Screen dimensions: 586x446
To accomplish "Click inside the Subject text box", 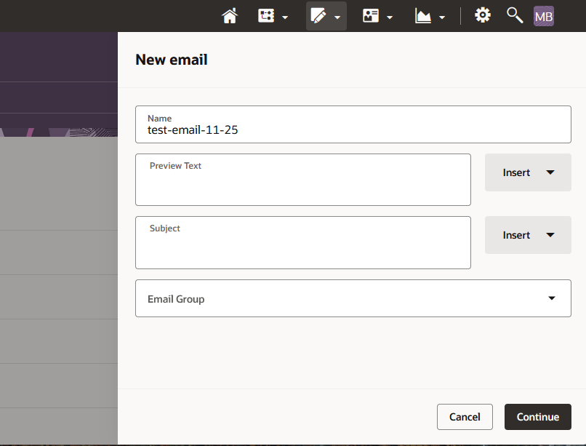I will click(303, 247).
